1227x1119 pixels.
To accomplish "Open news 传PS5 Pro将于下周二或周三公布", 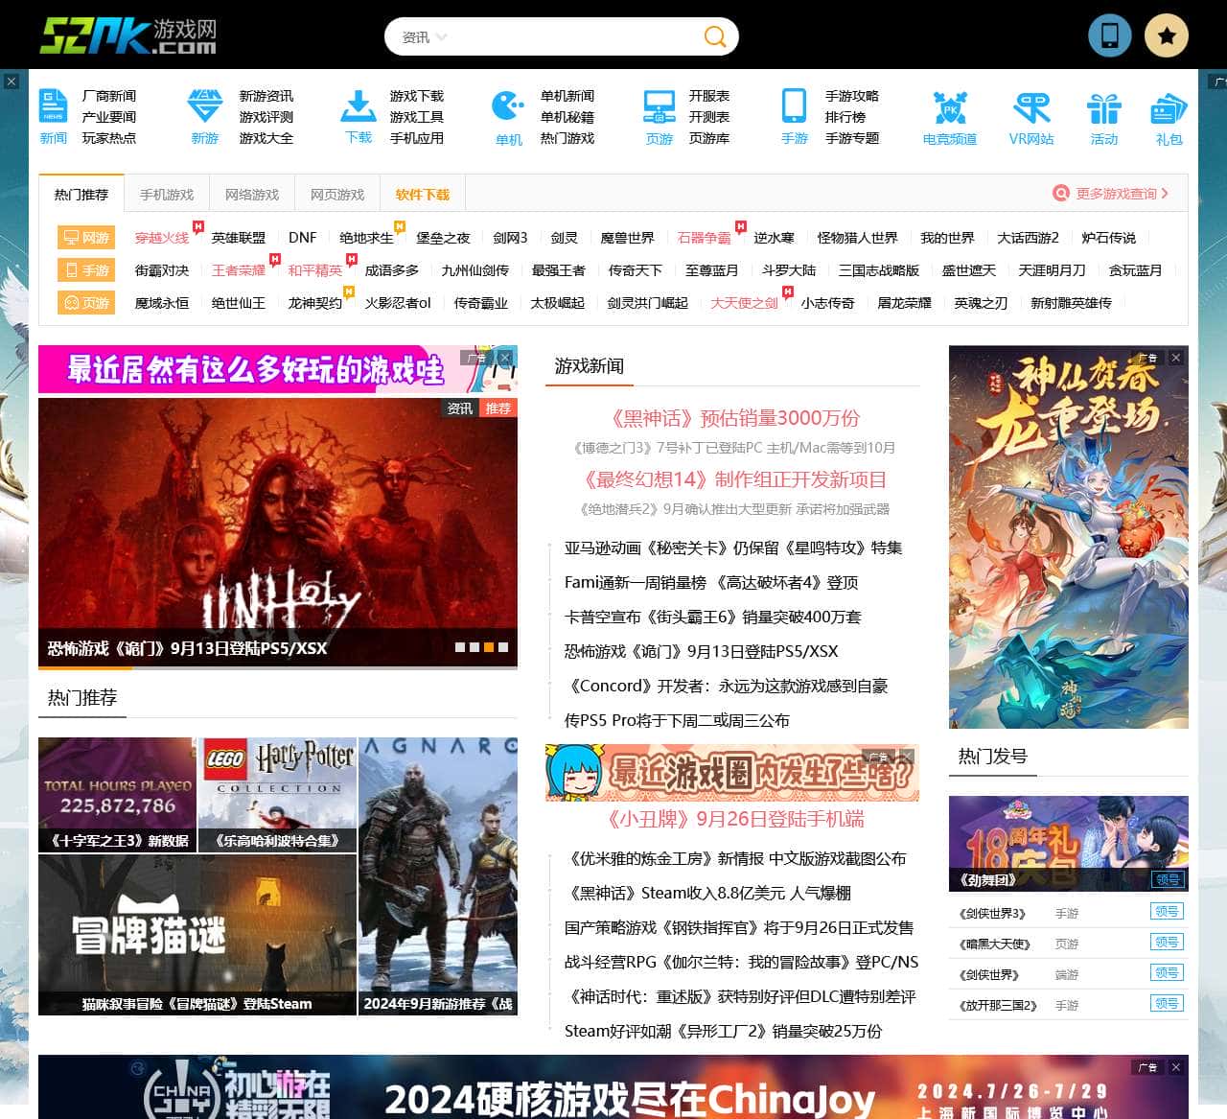I will [677, 720].
